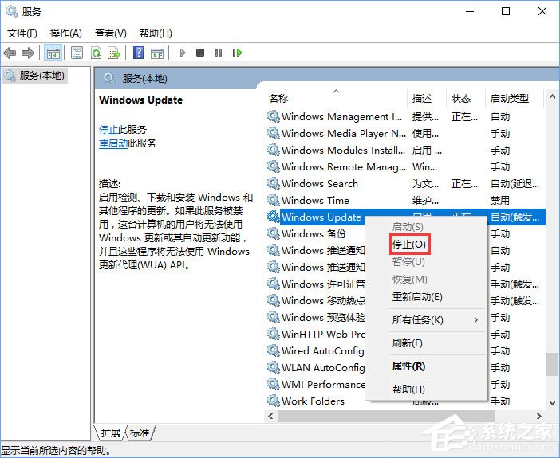The width and height of the screenshot is (560, 458).
Task: Select the Windows 预览体验 service row
Action: (316, 318)
